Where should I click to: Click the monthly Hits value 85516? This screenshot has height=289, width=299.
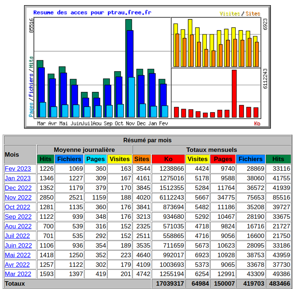(281, 197)
